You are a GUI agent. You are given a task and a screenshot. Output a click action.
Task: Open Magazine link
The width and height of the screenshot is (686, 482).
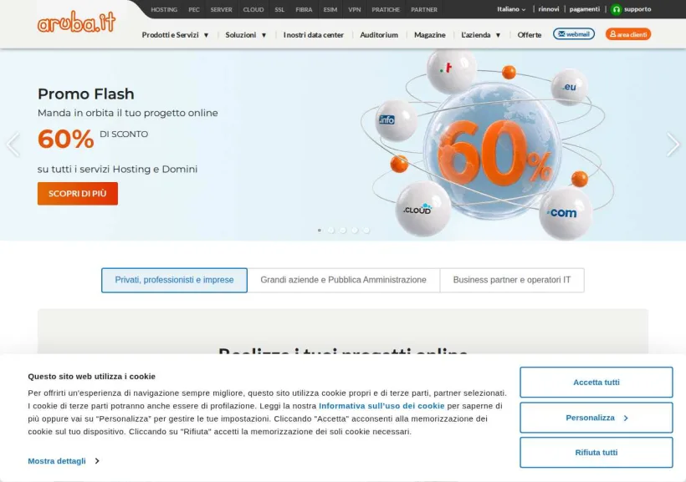pos(430,35)
